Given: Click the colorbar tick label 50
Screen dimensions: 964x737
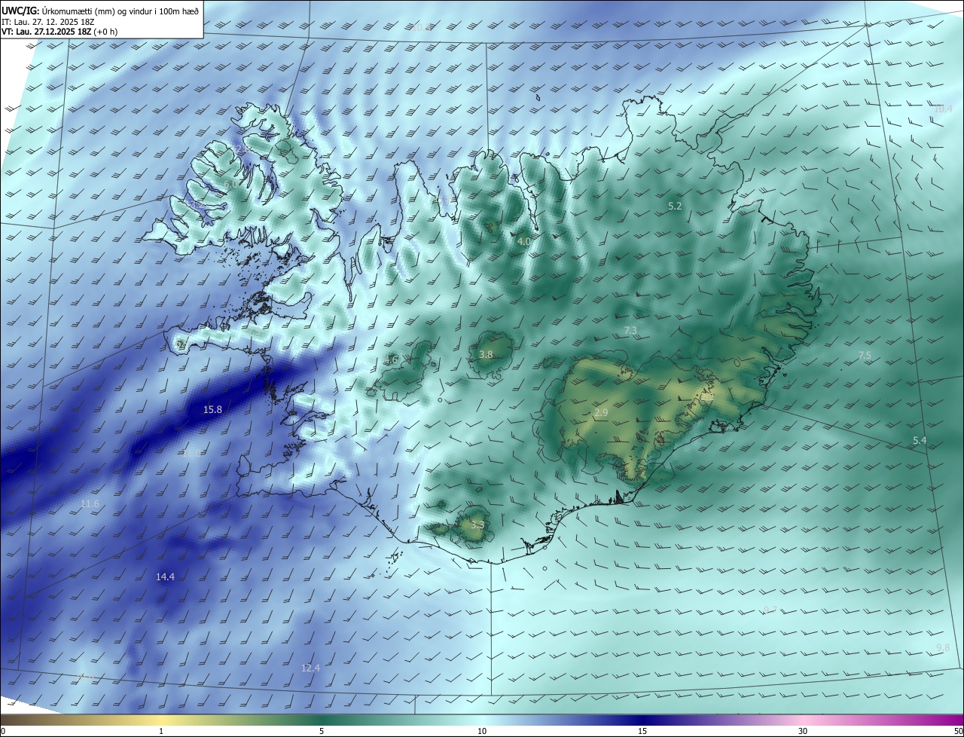Looking at the screenshot, I should coord(958,731).
